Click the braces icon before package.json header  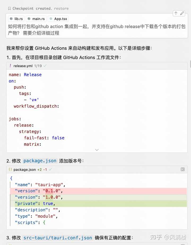(x=10, y=169)
